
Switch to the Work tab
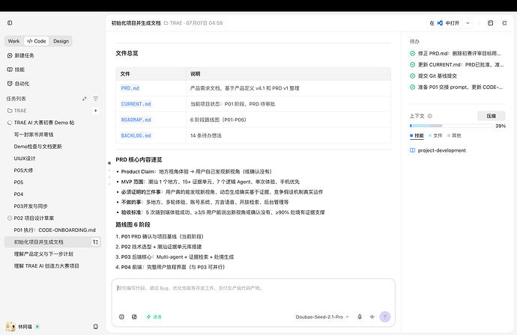tap(13, 41)
